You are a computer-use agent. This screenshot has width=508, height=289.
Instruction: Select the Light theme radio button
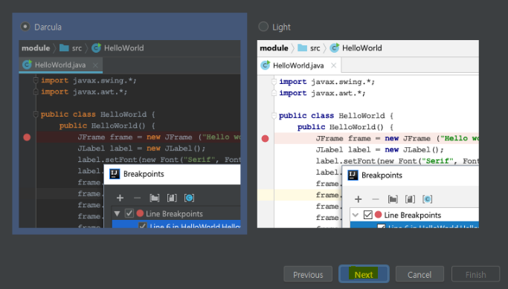(263, 27)
